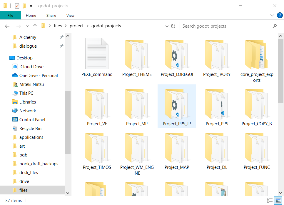The height and width of the screenshot is (205, 284).
Task: Select the Project_PPS folder icon
Action: point(217,104)
